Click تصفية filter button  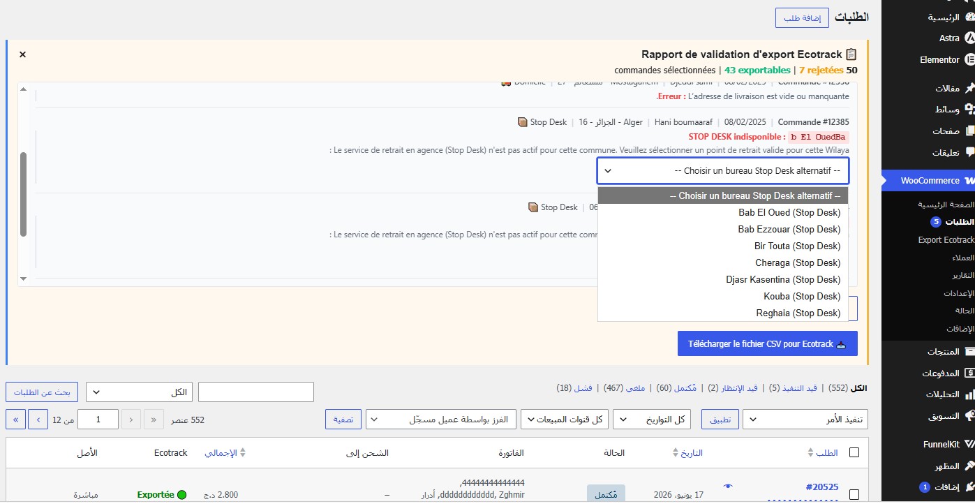343,420
